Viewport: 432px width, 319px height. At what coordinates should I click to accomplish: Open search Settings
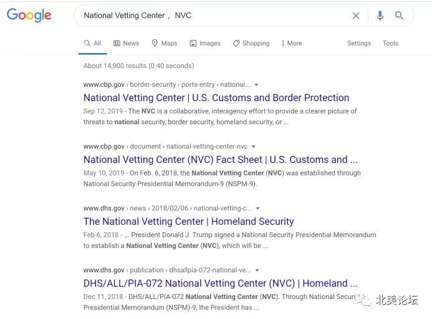coord(358,43)
